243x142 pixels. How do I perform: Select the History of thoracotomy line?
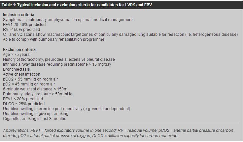point(59,59)
